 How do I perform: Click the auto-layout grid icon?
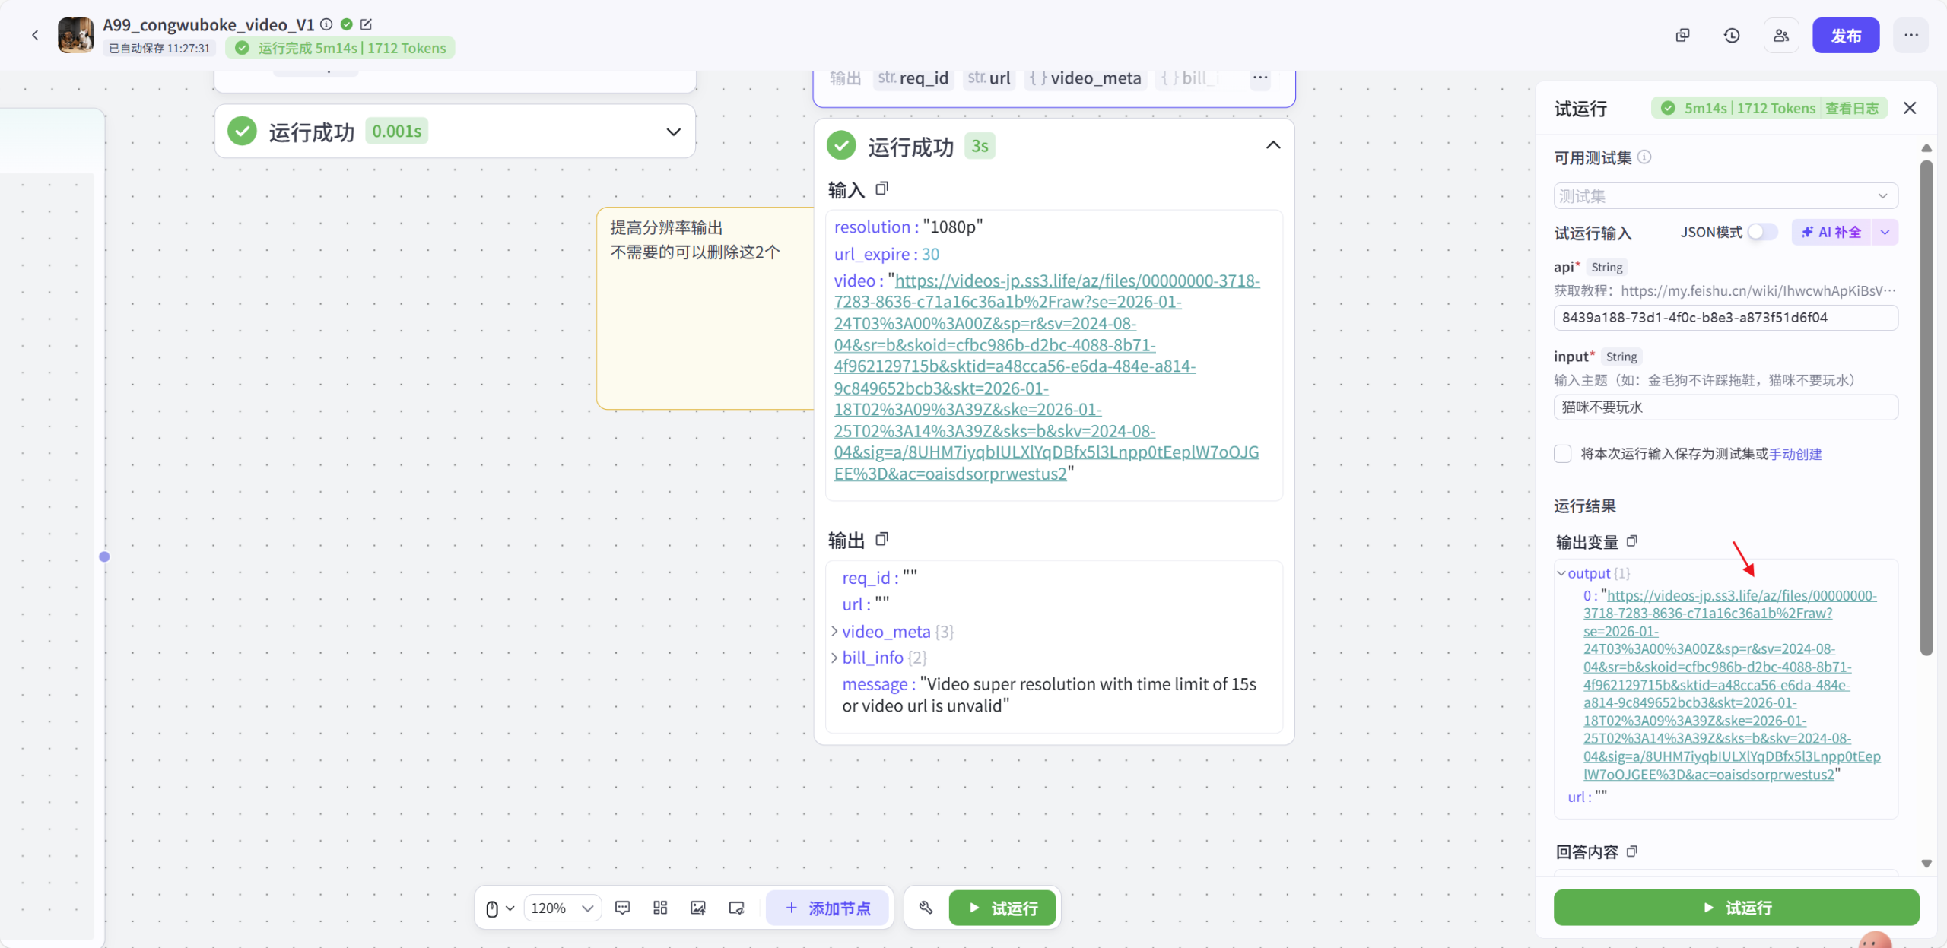660,908
